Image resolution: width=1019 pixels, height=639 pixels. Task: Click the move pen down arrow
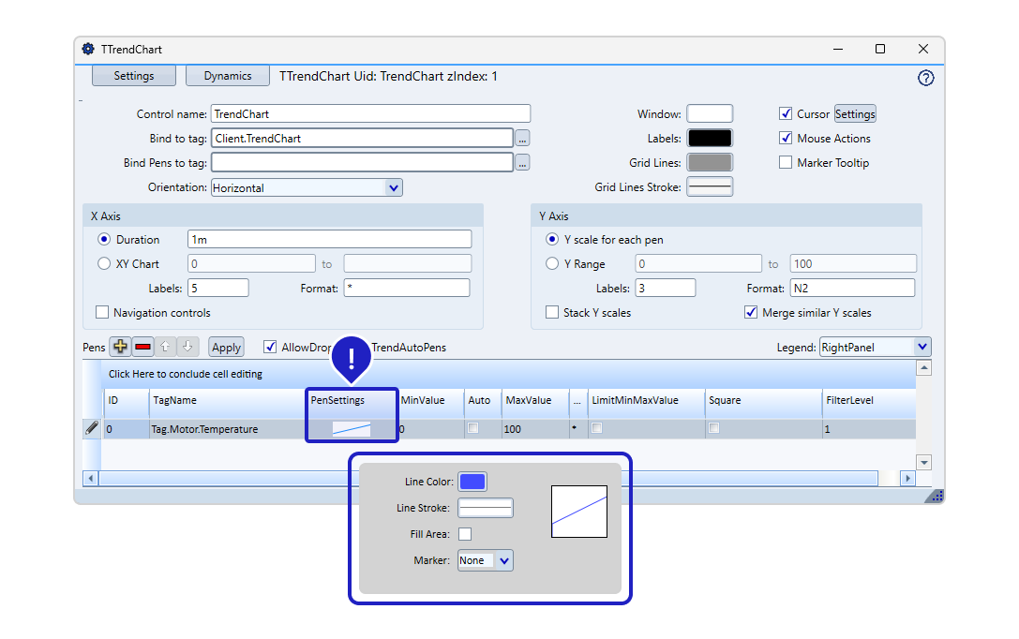point(187,347)
